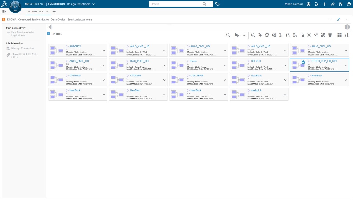Select the ETHER DEV tab

pyautogui.click(x=36, y=11)
